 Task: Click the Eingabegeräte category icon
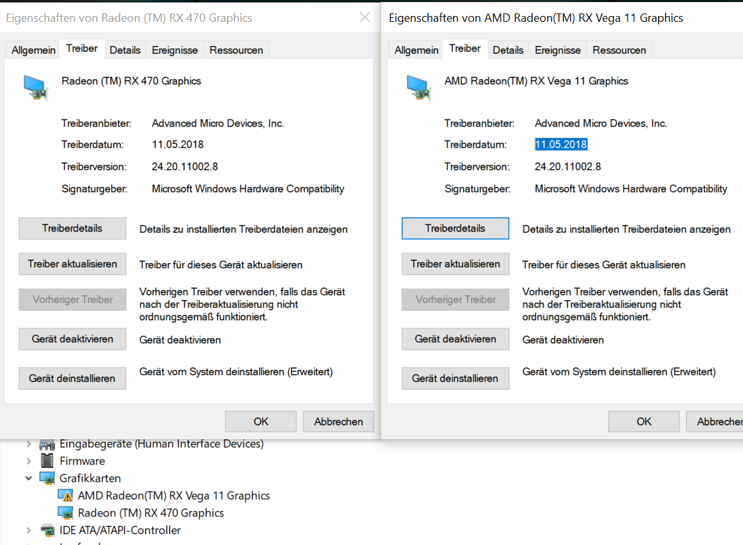coord(47,444)
